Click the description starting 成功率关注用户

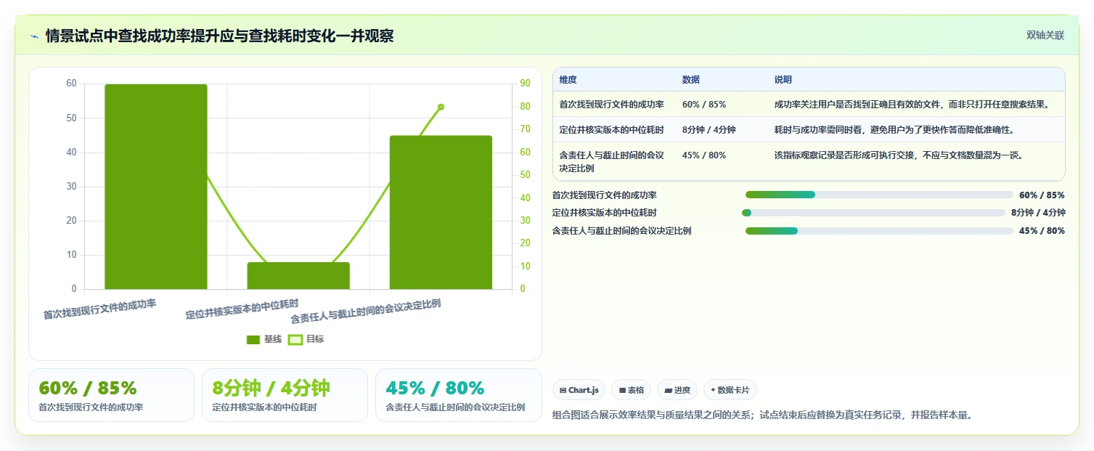[913, 105]
